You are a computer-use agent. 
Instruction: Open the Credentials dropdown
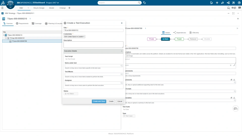click(x=74, y=37)
